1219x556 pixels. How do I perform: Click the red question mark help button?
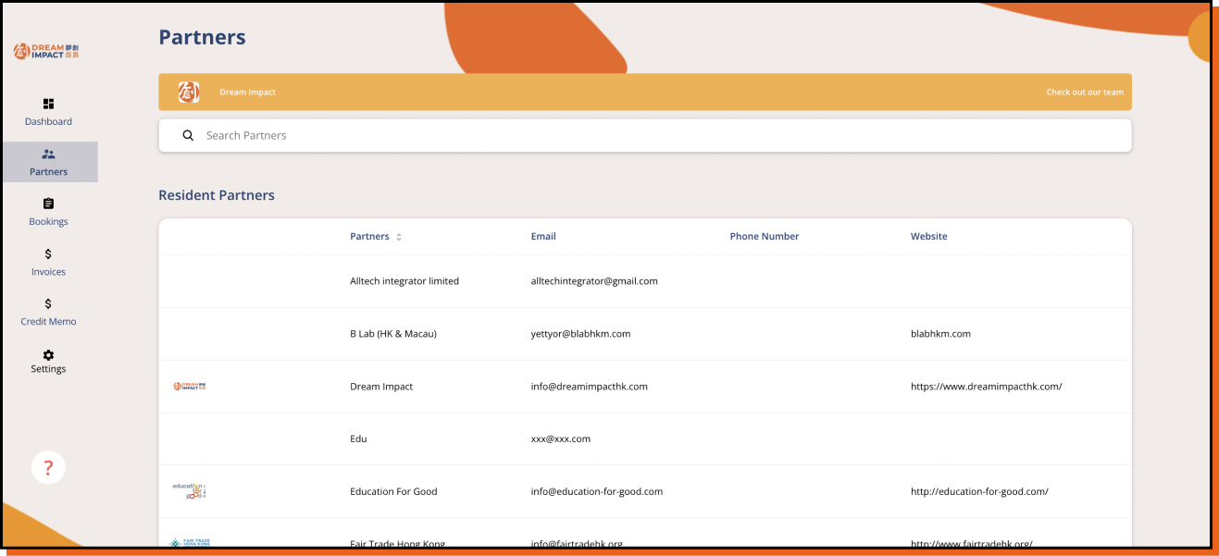click(48, 468)
